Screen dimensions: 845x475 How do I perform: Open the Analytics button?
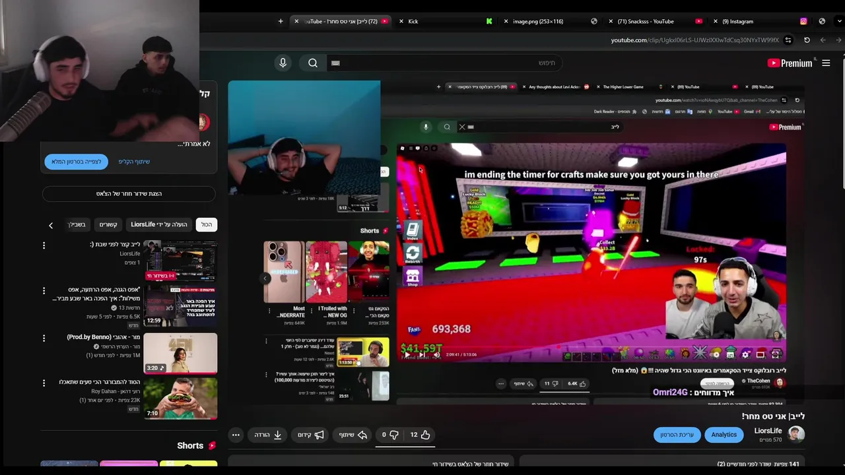[724, 435]
